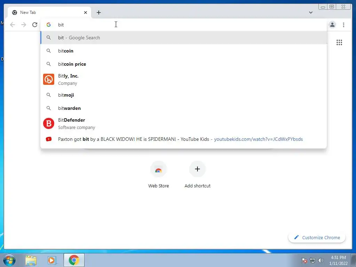Click the browser forward arrow
The height and width of the screenshot is (267, 356).
(24, 25)
